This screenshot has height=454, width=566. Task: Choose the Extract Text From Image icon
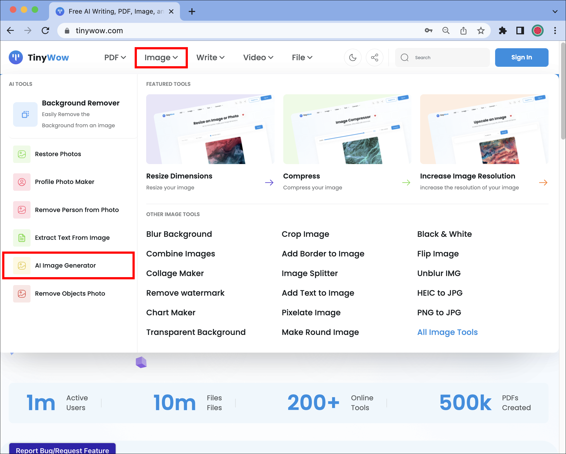[22, 238]
